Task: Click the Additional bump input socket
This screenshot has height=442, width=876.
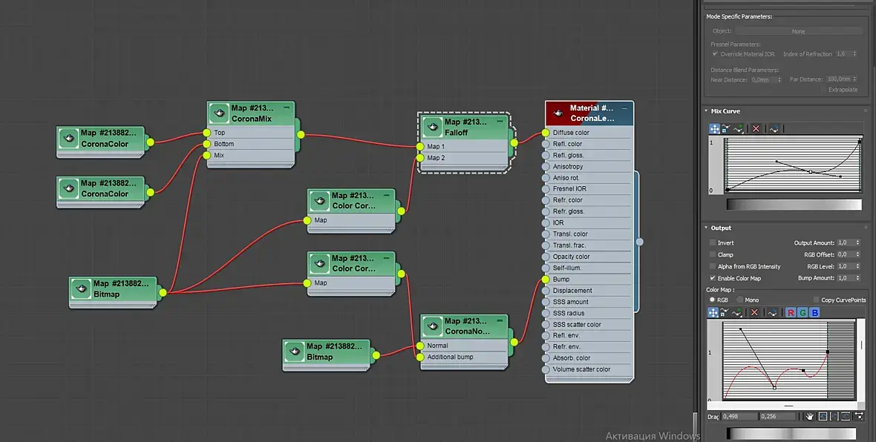Action: pos(420,357)
